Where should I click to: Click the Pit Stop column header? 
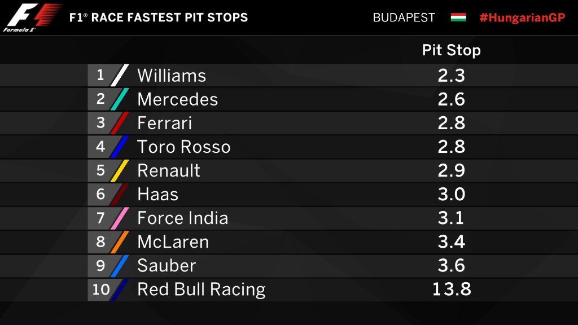click(x=451, y=50)
